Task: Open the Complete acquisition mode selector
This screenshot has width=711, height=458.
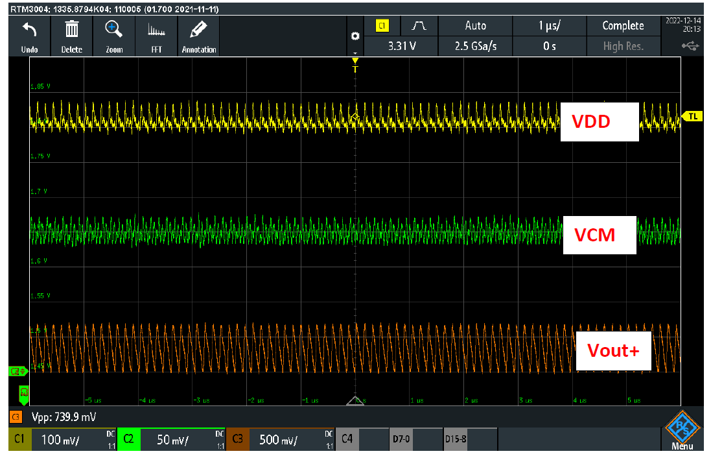Action: 624,25
